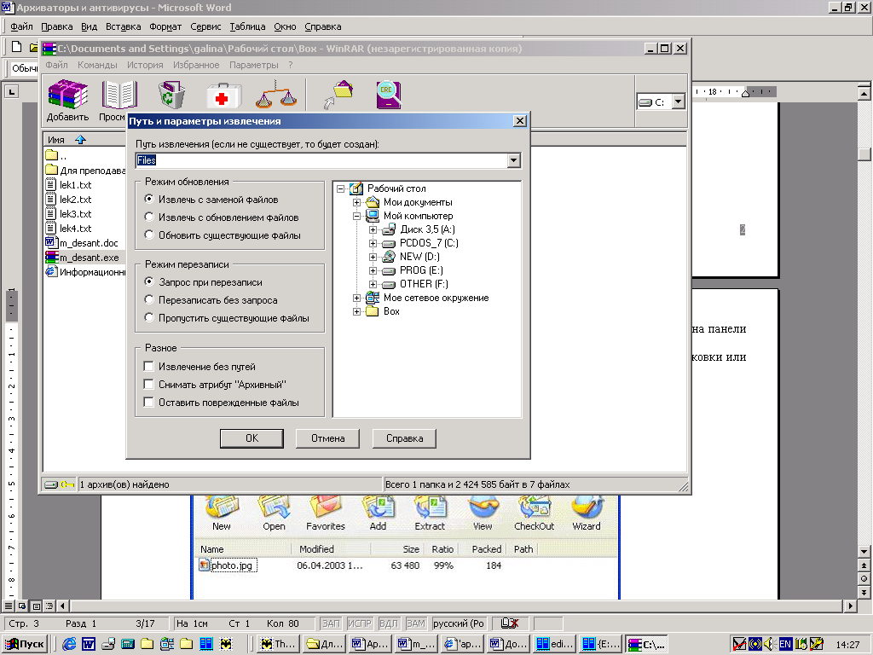Open the Word 'Таблица' menu
873x655 pixels.
pyautogui.click(x=247, y=26)
